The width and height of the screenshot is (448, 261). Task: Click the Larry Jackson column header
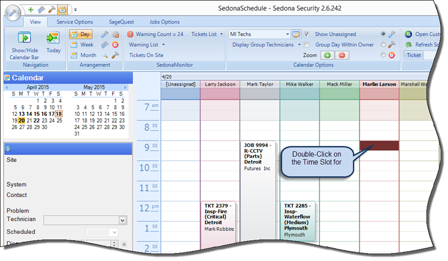point(220,84)
